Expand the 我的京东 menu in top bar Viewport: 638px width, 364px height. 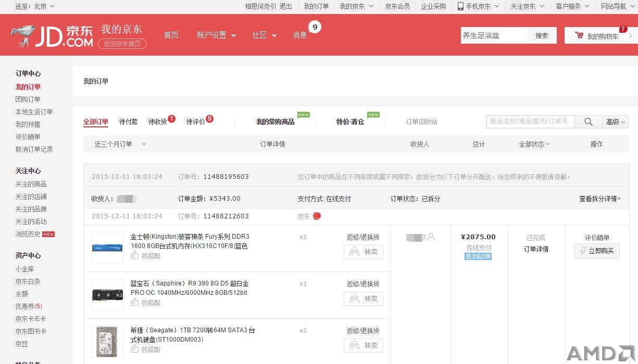[357, 6]
